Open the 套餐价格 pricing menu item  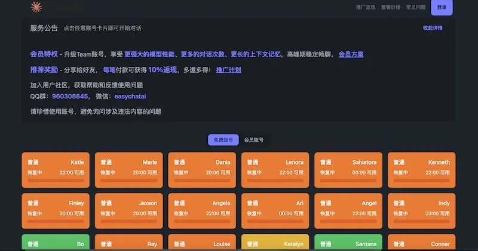(x=391, y=7)
